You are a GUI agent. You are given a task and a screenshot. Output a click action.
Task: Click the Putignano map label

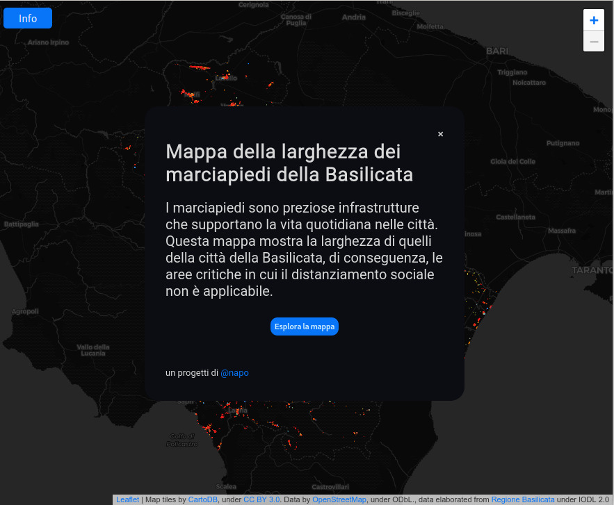[563, 143]
